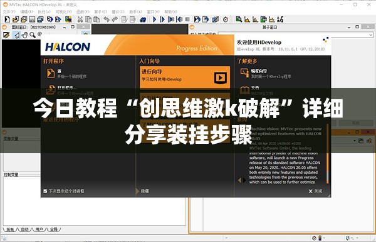Image resolution: width=376 pixels, height=242 pixels.
Task: Click 新 to start a new program
Action: 60,71
